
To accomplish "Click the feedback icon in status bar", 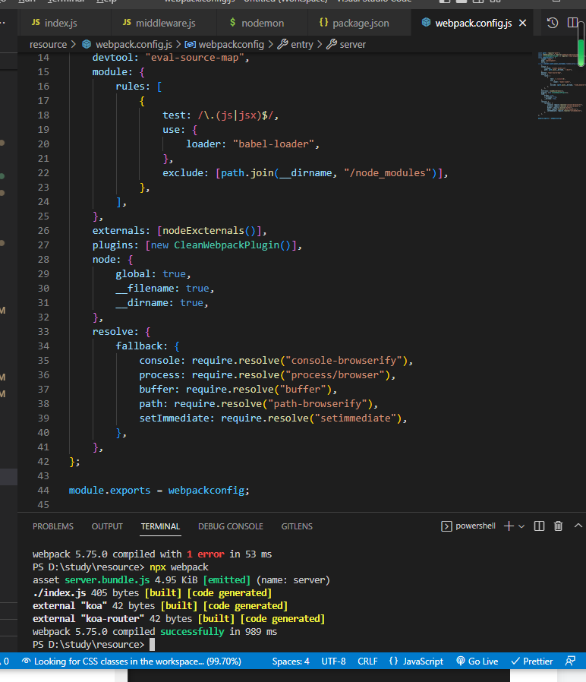I will (570, 661).
